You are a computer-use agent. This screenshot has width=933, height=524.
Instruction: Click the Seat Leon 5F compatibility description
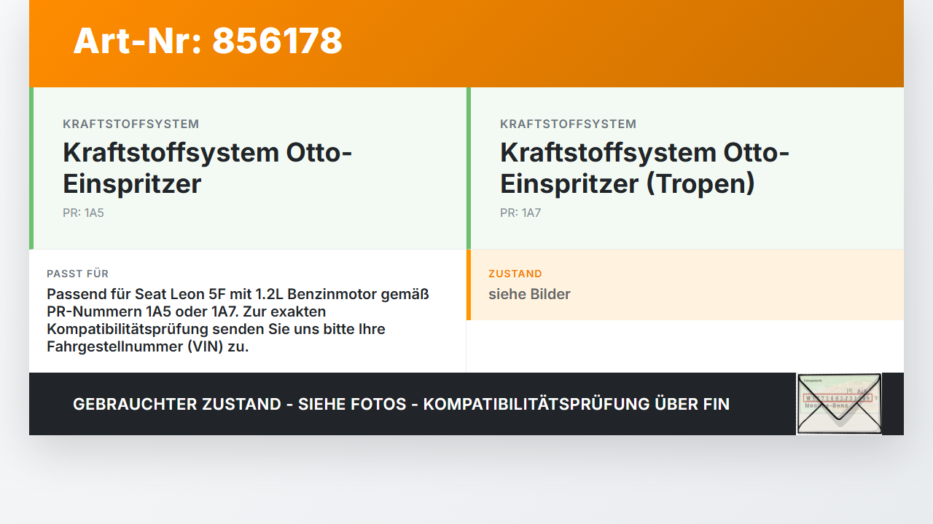238,320
